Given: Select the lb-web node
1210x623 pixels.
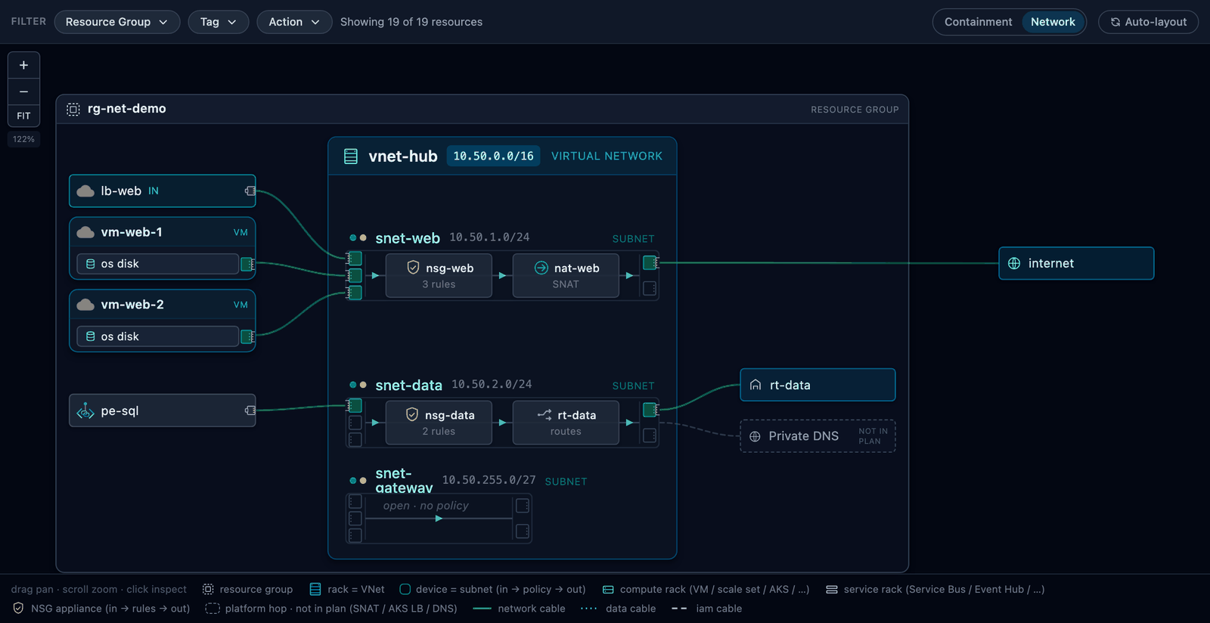Looking at the screenshot, I should click(x=163, y=191).
